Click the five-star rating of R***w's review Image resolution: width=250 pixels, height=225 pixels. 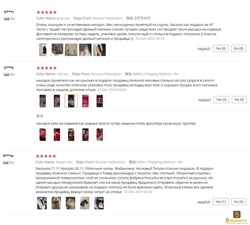[x=46, y=156]
